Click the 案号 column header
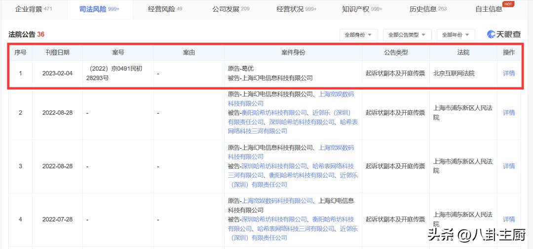 [x=118, y=53]
